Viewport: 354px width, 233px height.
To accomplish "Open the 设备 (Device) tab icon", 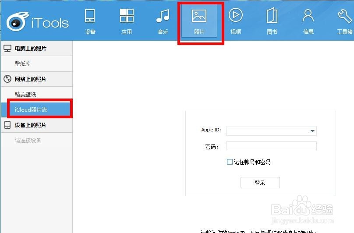I will (90, 16).
